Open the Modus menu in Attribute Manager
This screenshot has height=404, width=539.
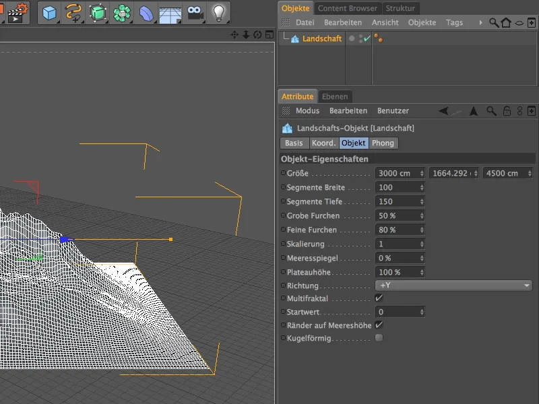(x=307, y=111)
